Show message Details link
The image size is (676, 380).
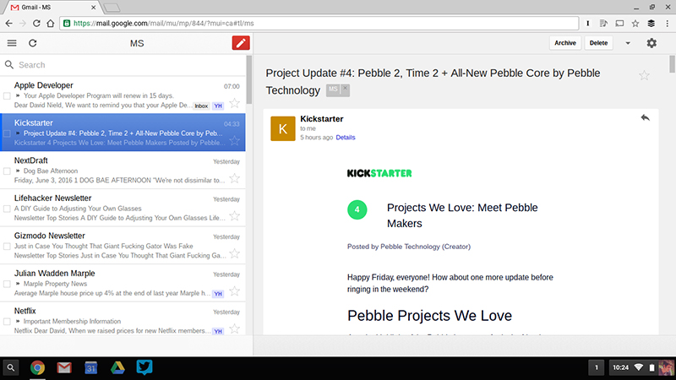(x=346, y=138)
